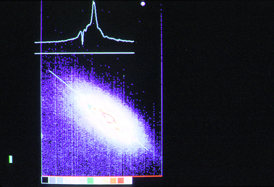Click lower-right end of the diagonal slice line
Screen dimensions: 274x187
(x=148, y=149)
